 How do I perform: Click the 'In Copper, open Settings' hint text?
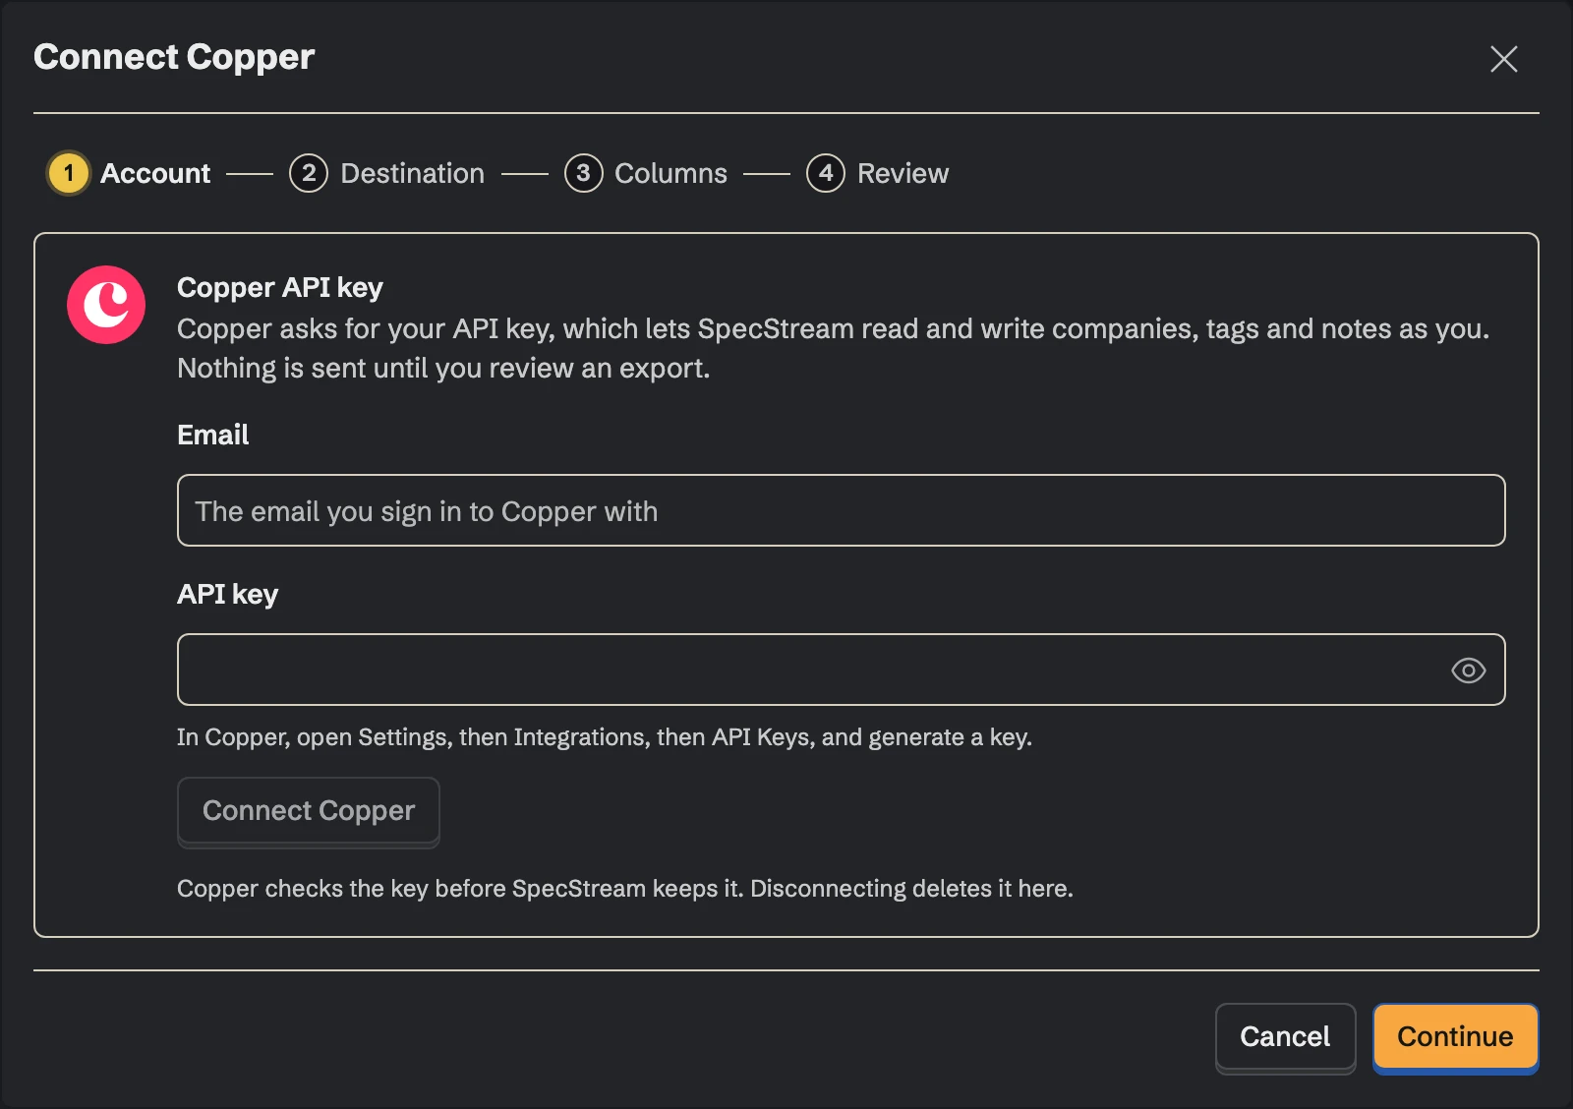coord(605,737)
